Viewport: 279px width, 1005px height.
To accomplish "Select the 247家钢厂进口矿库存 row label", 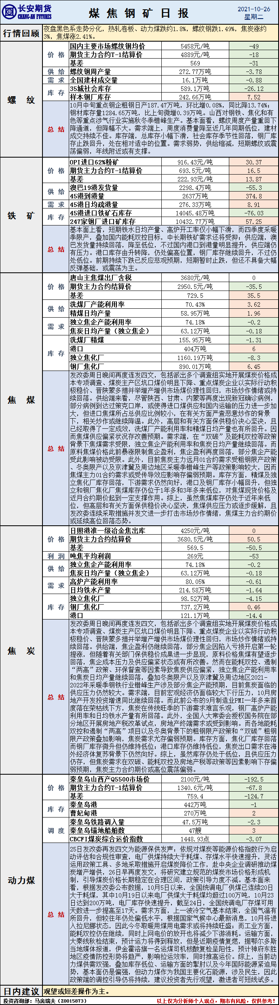I will 102,221.
